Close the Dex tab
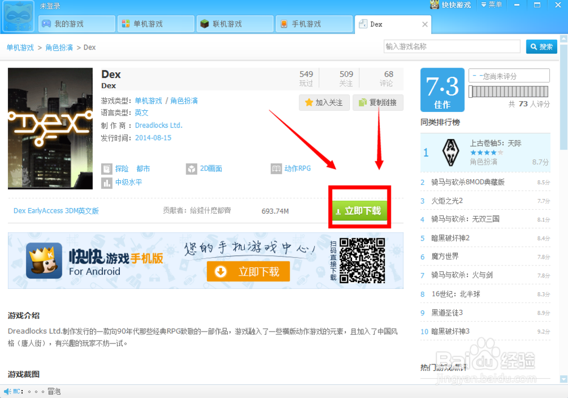The height and width of the screenshot is (398, 568). pos(425,24)
